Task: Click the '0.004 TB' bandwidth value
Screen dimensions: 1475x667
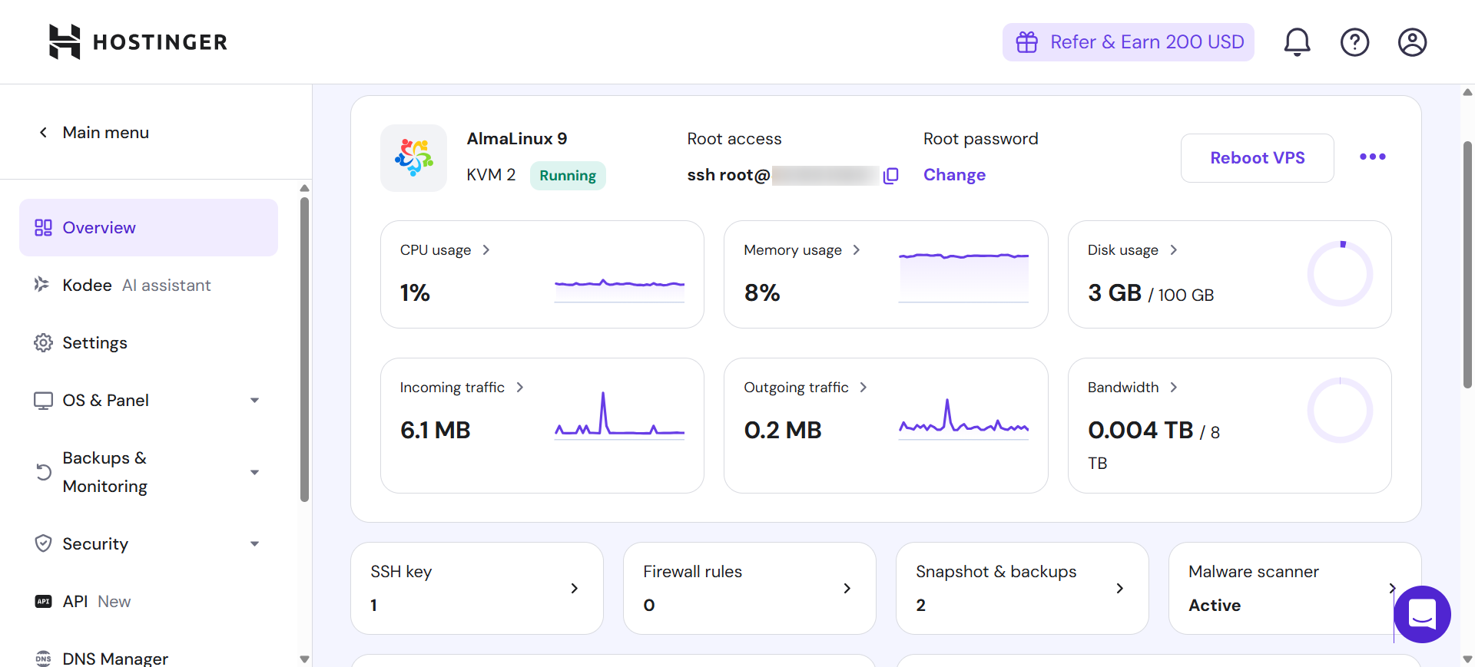Action: 1141,431
